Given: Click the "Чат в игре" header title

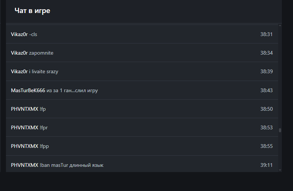Looking at the screenshot, I should tap(32, 11).
